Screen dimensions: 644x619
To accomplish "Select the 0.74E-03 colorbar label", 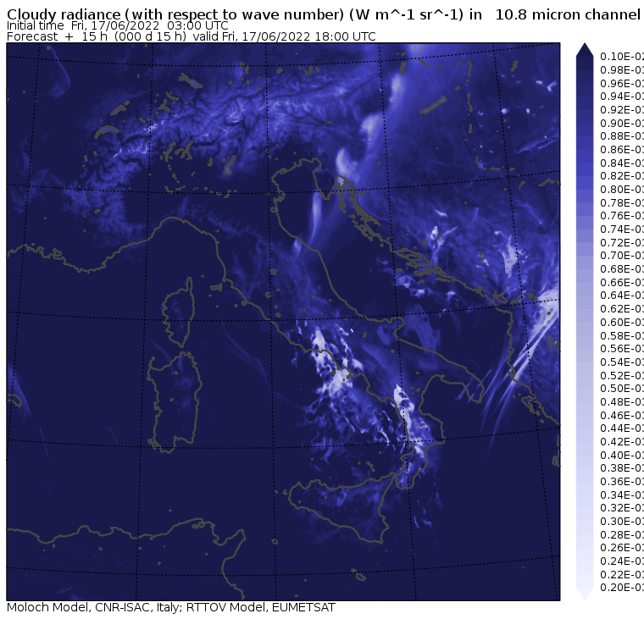I will click(622, 229).
